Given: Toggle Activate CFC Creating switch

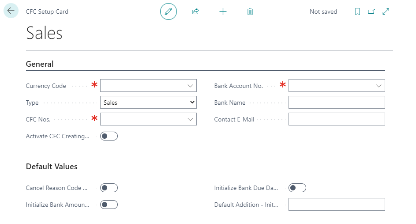Looking at the screenshot, I should tap(109, 136).
